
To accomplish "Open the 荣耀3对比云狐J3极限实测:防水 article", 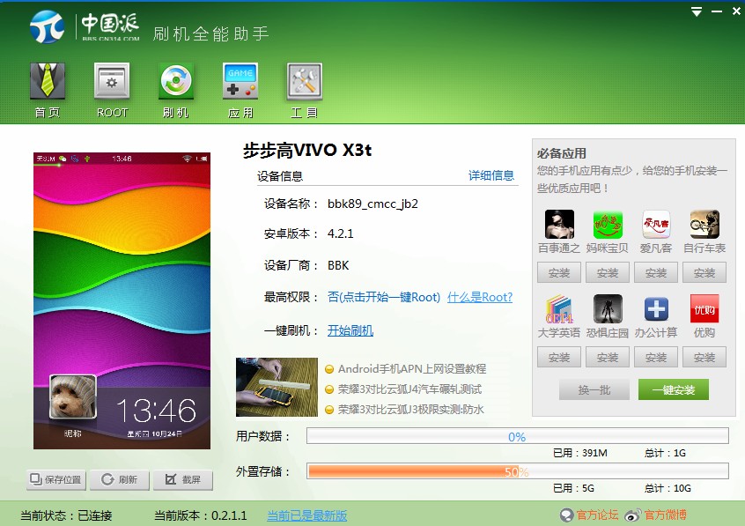I will pyautogui.click(x=411, y=409).
